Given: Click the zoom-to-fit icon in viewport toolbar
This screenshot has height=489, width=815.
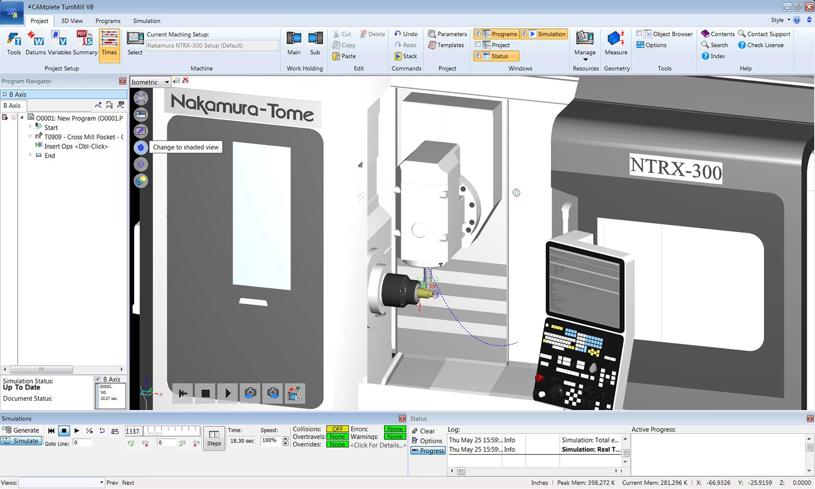Looking at the screenshot, I should [141, 98].
